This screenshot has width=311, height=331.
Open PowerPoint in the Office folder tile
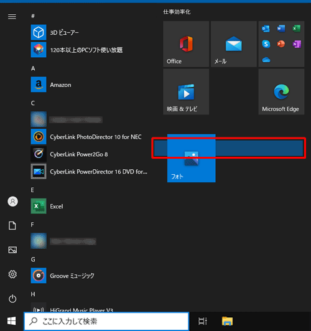tap(281, 44)
